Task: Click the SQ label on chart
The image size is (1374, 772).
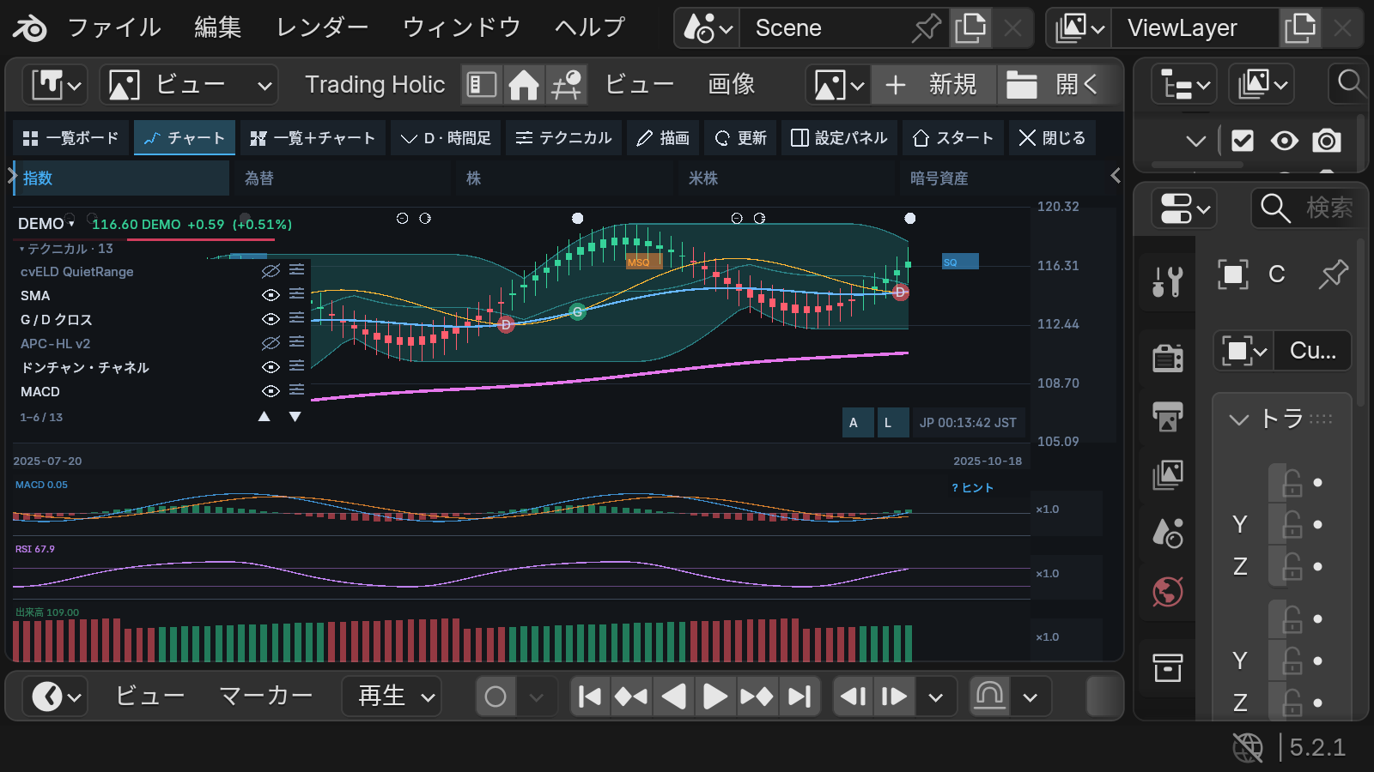Action: (960, 262)
